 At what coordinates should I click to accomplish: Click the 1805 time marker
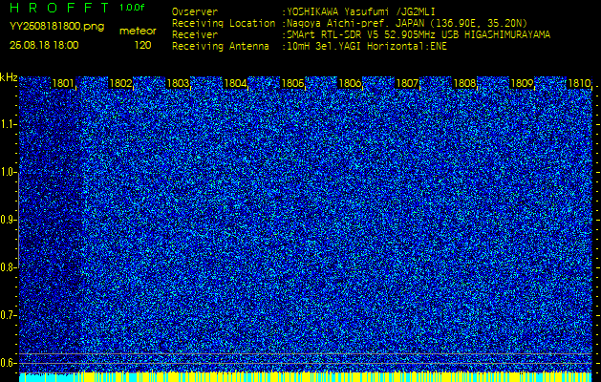pyautogui.click(x=292, y=83)
